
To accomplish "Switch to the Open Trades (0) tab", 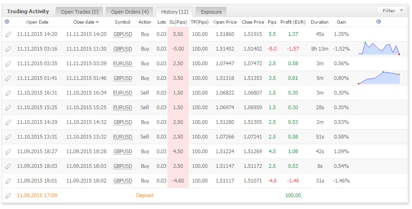I will (79, 12).
